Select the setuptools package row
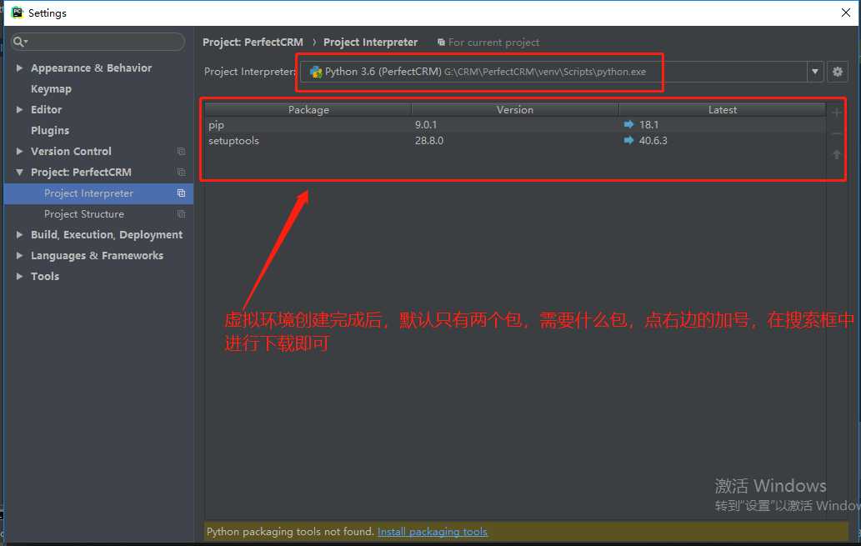Image resolution: width=861 pixels, height=546 pixels. click(515, 140)
